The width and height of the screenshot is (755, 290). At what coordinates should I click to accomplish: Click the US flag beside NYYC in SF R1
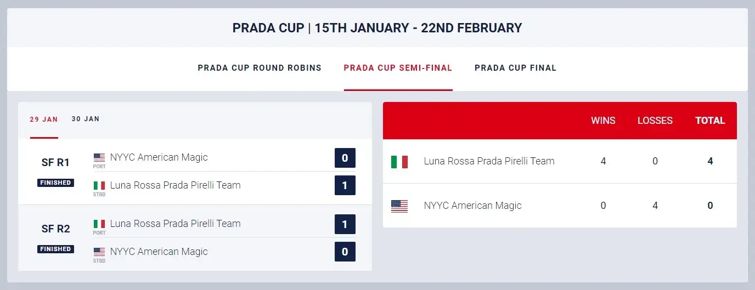point(99,157)
